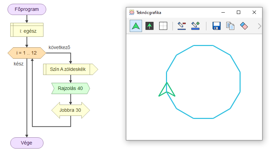Click the pen with minus icon
This screenshot has height=153, width=269.
click(181, 26)
